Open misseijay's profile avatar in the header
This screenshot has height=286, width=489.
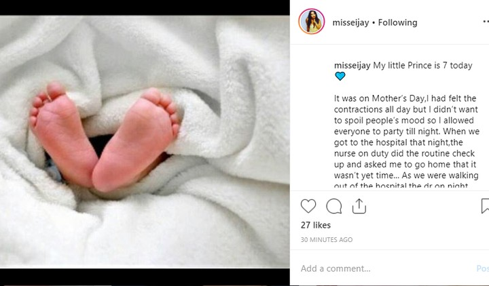tap(312, 22)
